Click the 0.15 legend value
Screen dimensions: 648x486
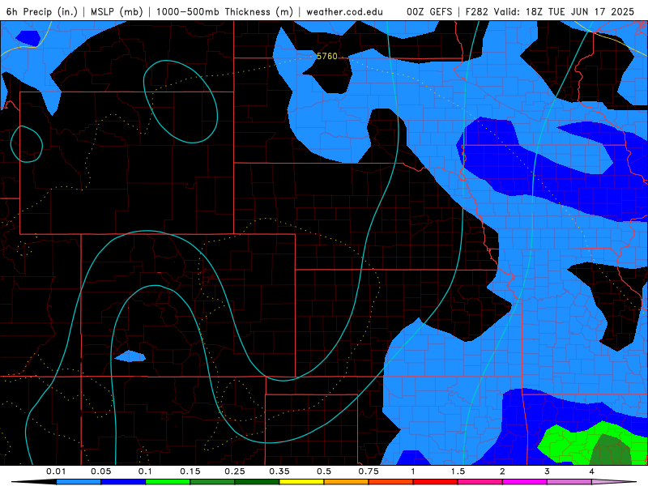(x=190, y=471)
